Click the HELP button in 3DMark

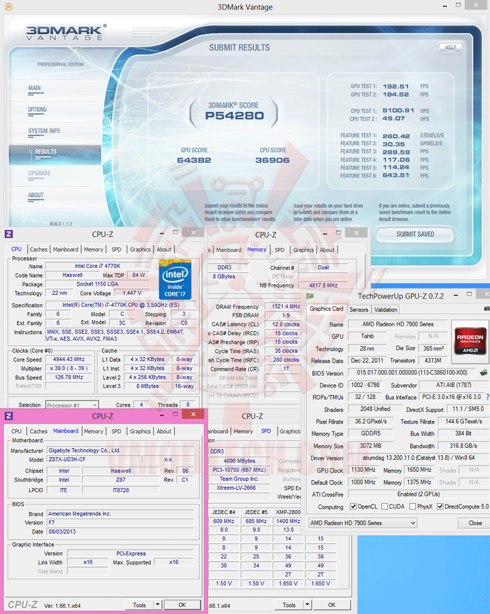[x=451, y=48]
